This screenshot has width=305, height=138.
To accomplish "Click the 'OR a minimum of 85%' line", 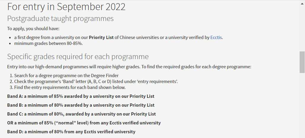I will (x=84, y=123).
